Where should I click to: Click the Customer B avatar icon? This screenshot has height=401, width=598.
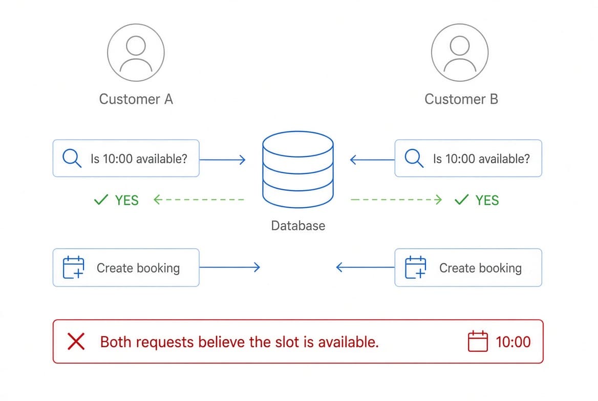click(460, 53)
